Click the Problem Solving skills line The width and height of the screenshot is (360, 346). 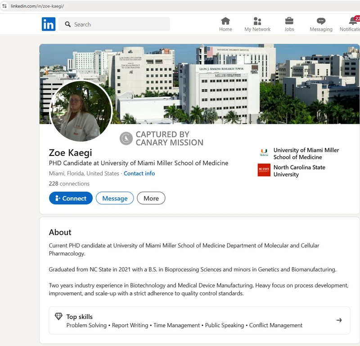pyautogui.click(x=184, y=325)
